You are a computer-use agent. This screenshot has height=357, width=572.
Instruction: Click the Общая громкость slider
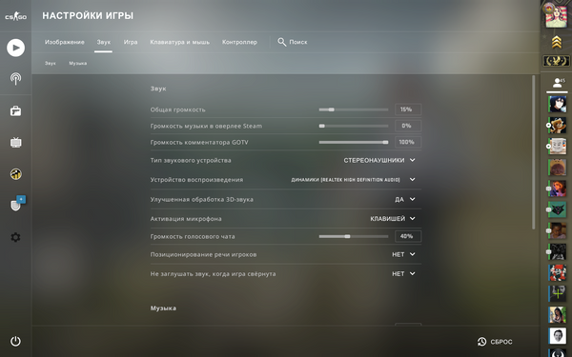(354, 109)
